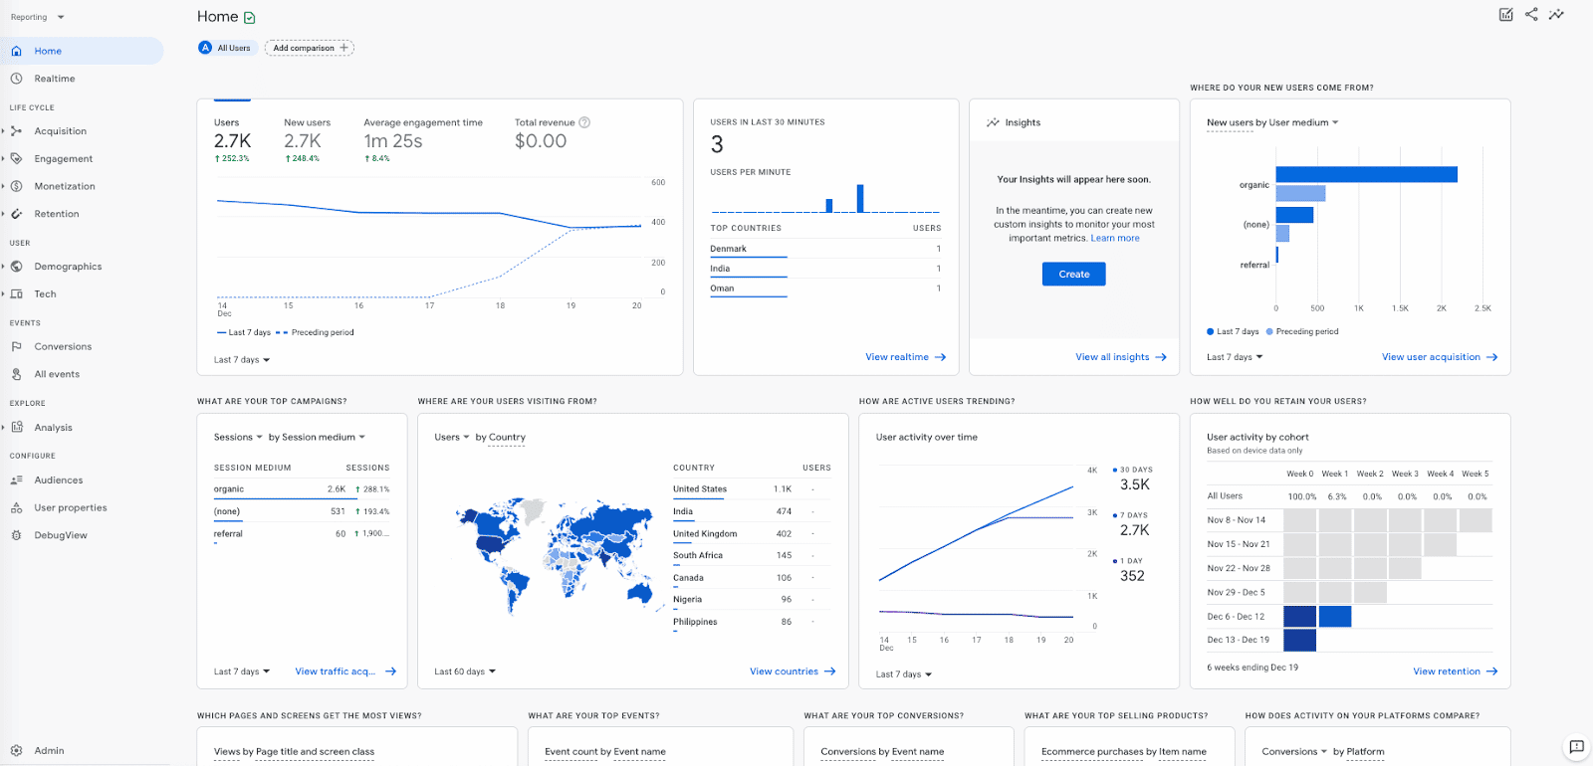Click the customize report icon
Image resolution: width=1593 pixels, height=766 pixels.
pos(1505,14)
